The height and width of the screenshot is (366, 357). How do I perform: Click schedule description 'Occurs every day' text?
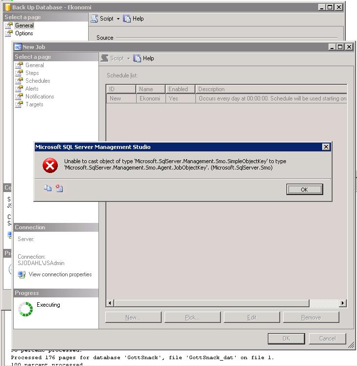click(x=272, y=98)
